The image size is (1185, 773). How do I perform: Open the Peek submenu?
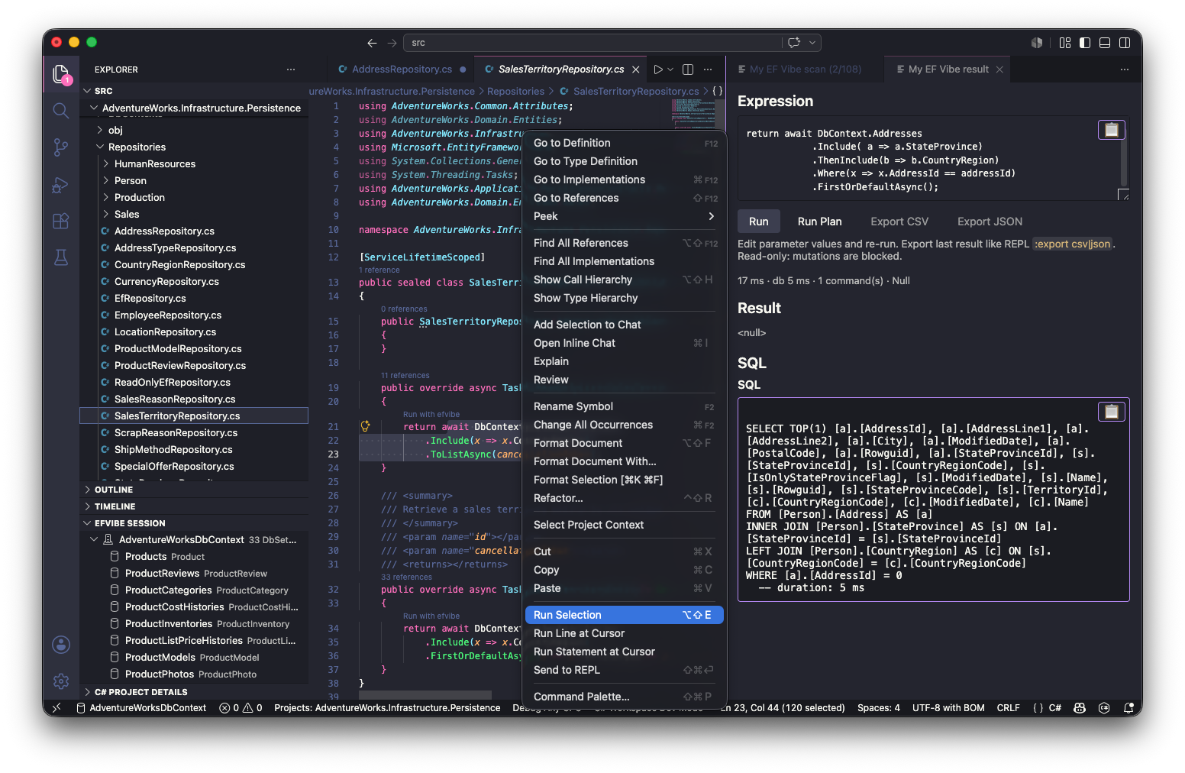point(624,216)
